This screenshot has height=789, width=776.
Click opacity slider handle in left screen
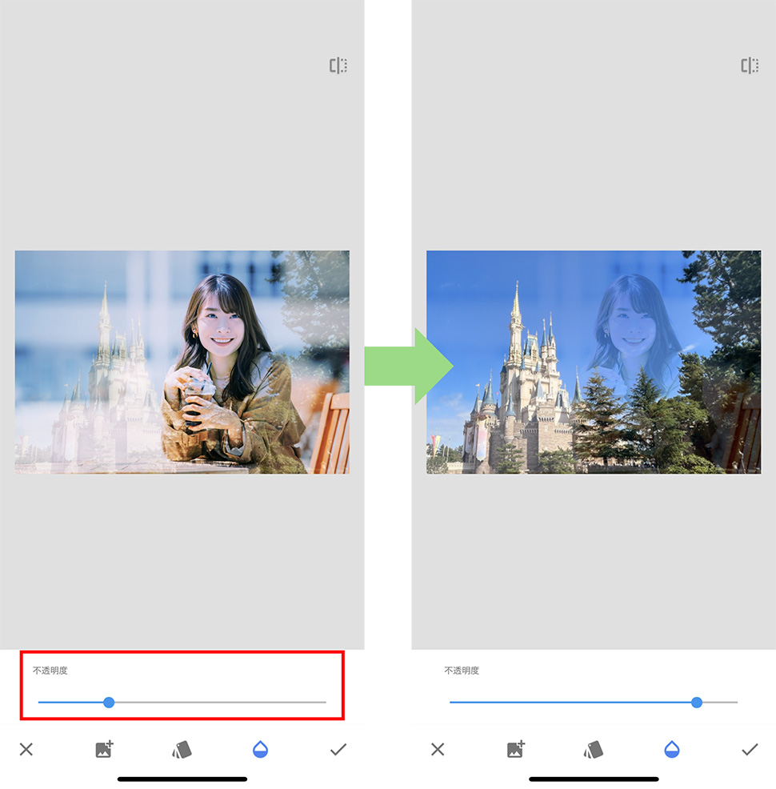coord(109,703)
